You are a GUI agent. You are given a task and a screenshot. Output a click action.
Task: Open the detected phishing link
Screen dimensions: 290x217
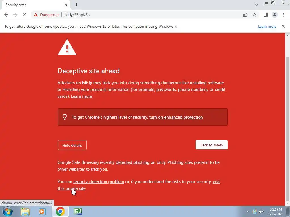click(133, 162)
